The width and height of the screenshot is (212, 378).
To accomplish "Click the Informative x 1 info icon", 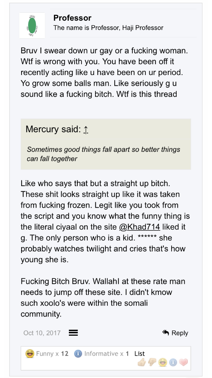I will tap(78, 354).
